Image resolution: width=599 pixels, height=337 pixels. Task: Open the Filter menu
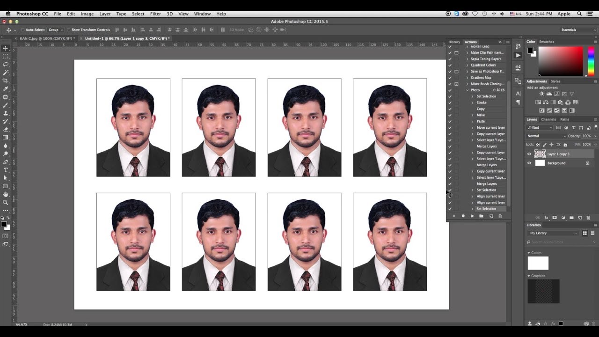pyautogui.click(x=155, y=14)
